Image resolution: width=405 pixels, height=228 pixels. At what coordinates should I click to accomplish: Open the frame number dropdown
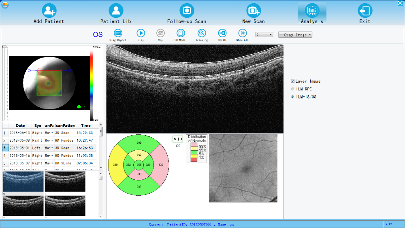point(264,34)
